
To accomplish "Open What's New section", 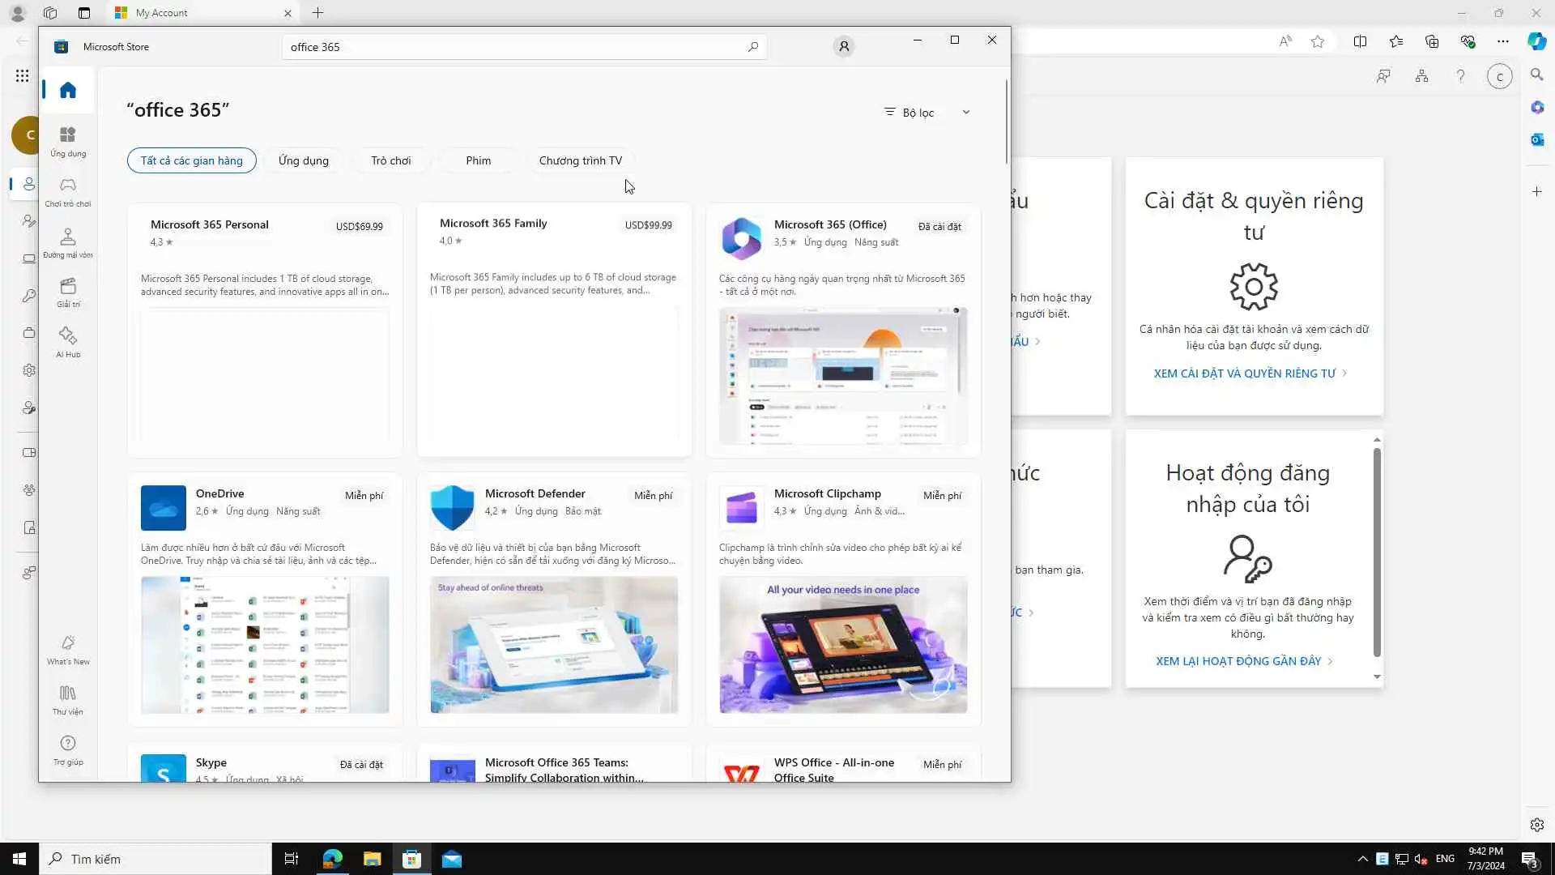I will (68, 649).
